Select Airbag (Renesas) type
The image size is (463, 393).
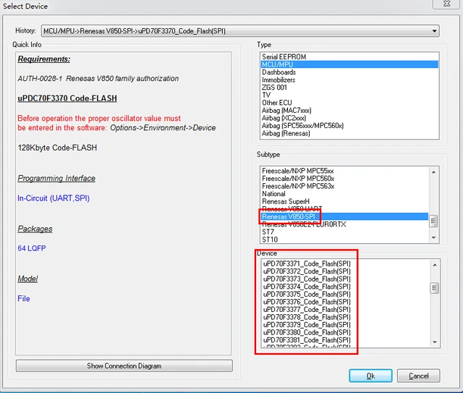[349, 133]
